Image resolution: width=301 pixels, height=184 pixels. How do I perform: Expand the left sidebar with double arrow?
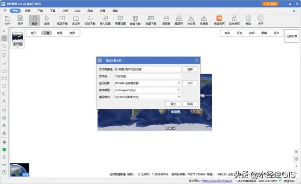(4, 31)
